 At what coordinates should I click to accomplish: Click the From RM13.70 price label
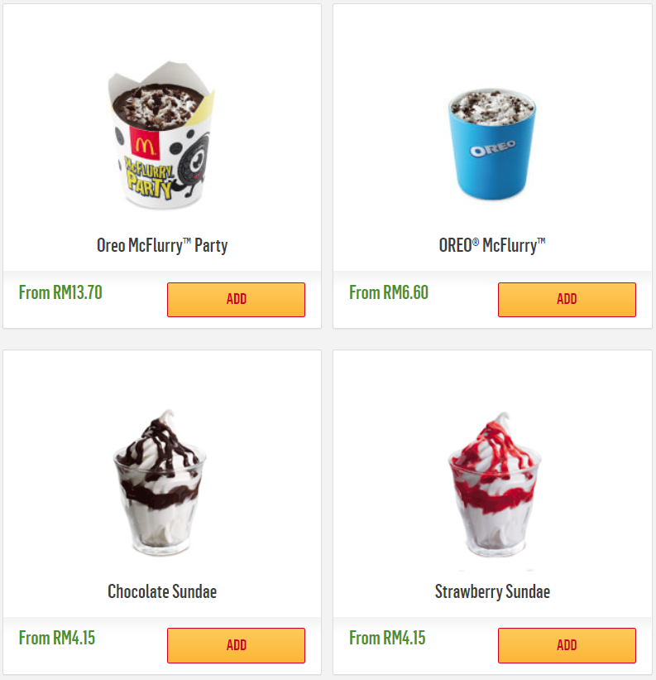point(60,292)
